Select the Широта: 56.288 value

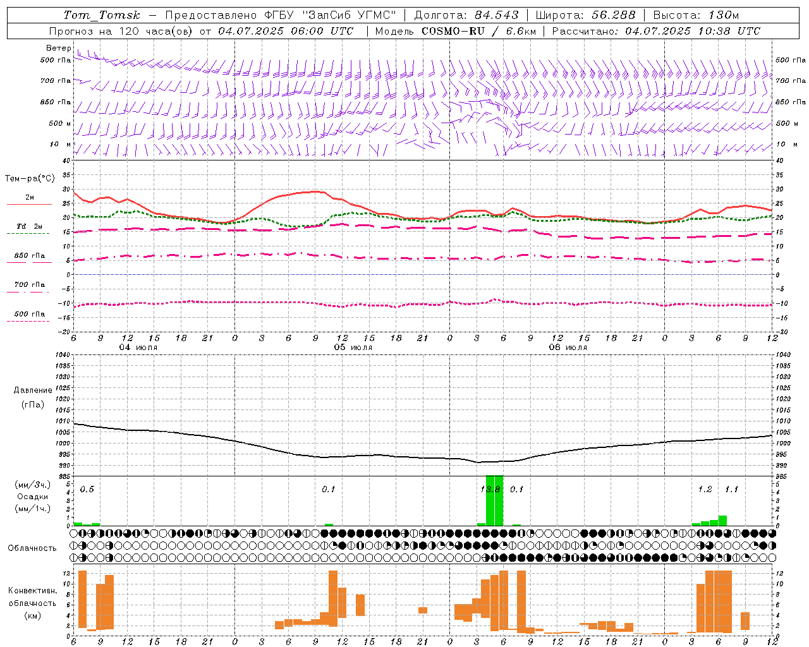coord(585,15)
